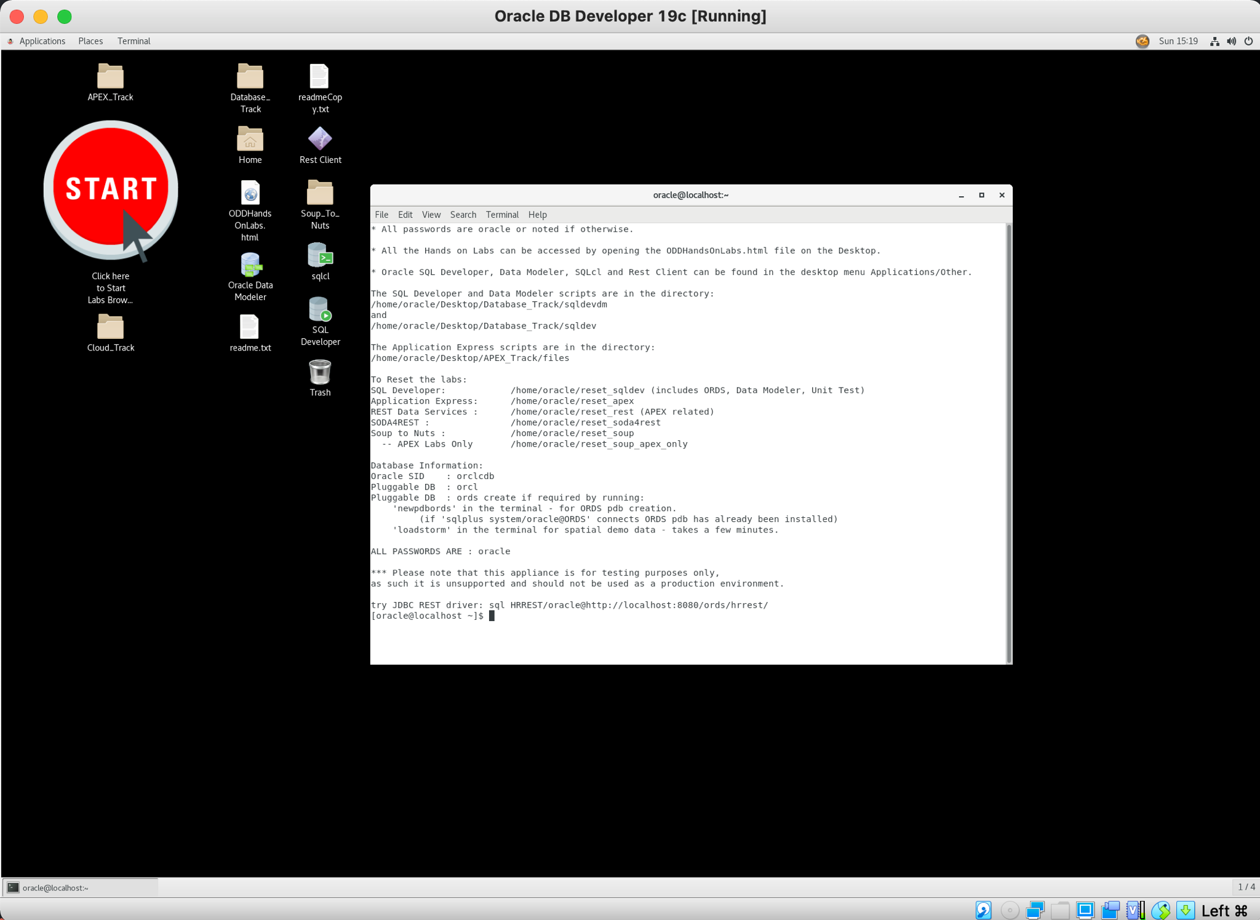Click the power icon in top panel
This screenshot has height=920, width=1260.
(x=1248, y=41)
